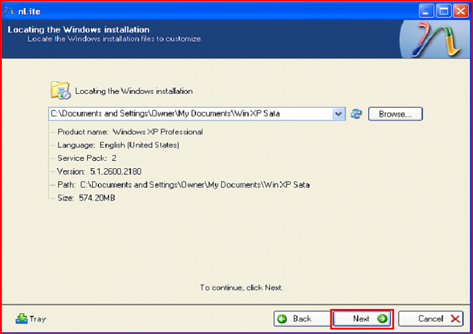Click the nLite icon in title bar

[x=9, y=11]
